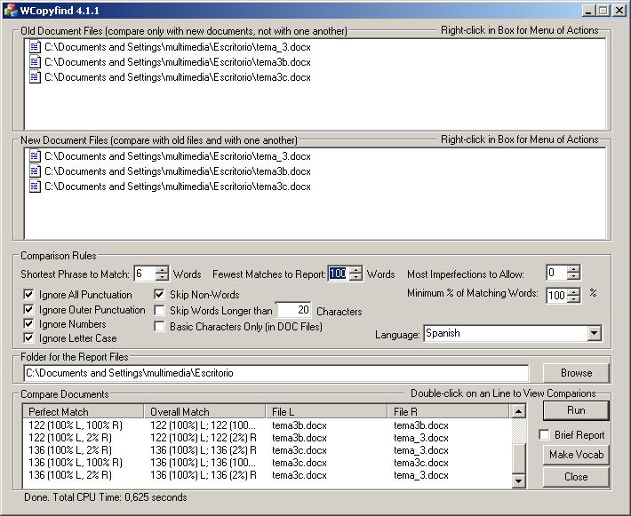Image resolution: width=631 pixels, height=516 pixels.
Task: Select tema3b.docx path in New Document Files list
Action: point(178,171)
